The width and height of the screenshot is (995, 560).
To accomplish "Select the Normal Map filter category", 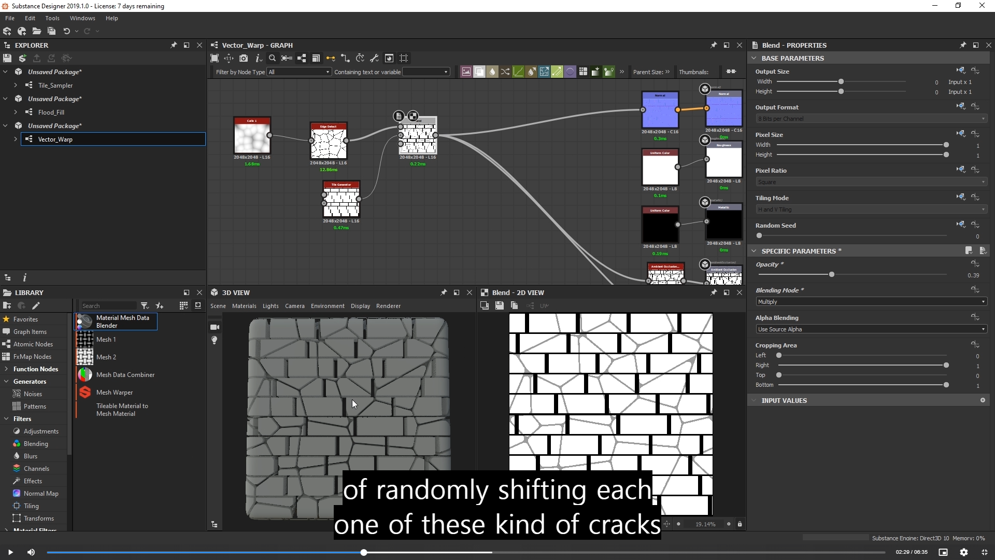I will [x=41, y=493].
